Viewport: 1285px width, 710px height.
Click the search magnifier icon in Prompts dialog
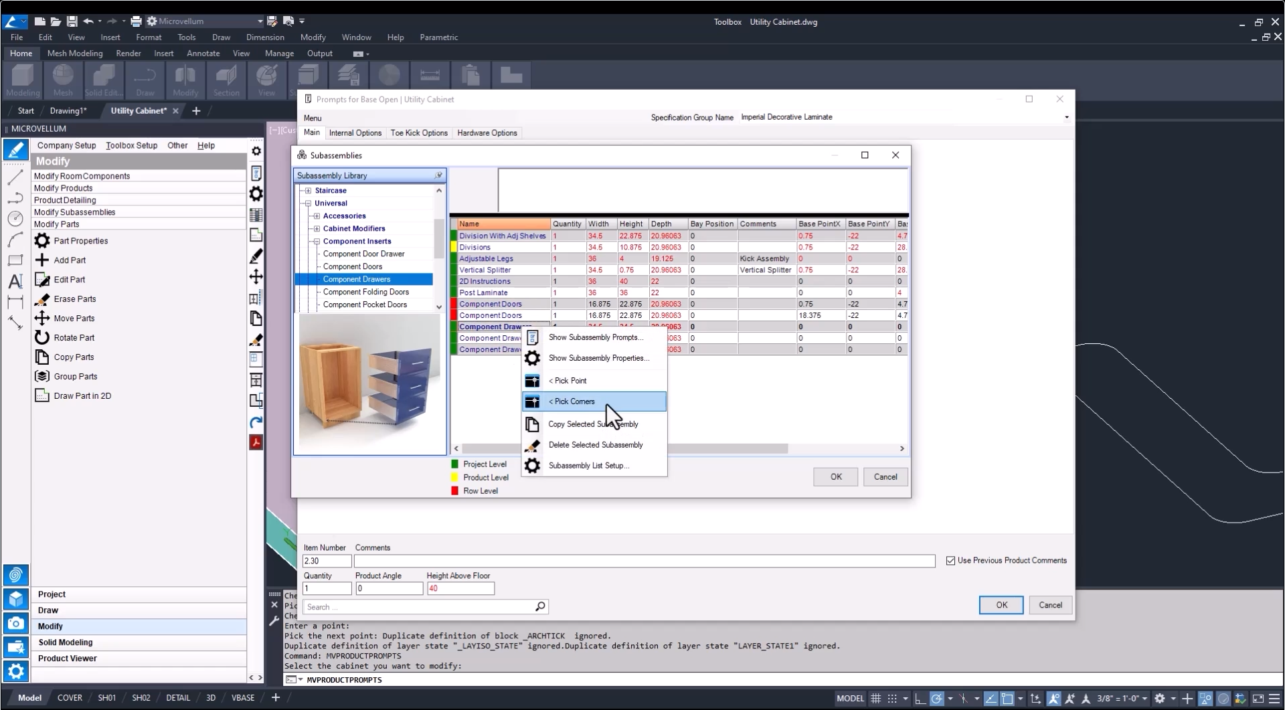point(540,606)
